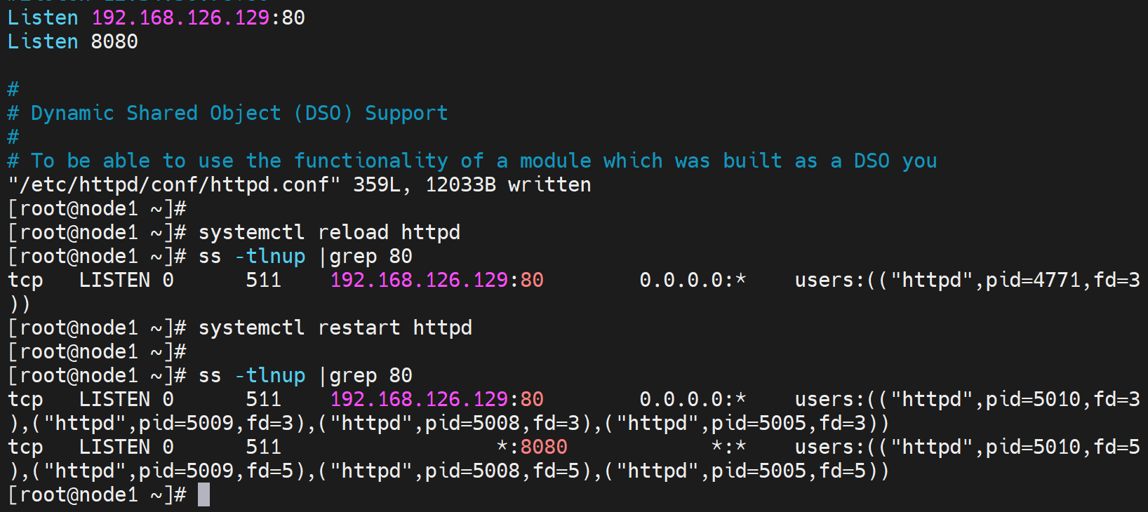Click the "systemctl reload httpd" command
The image size is (1148, 512).
click(x=329, y=232)
